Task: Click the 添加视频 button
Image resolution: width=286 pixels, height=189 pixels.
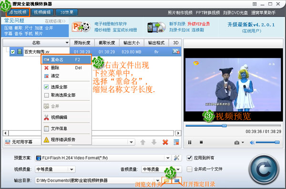Action: 18,12
